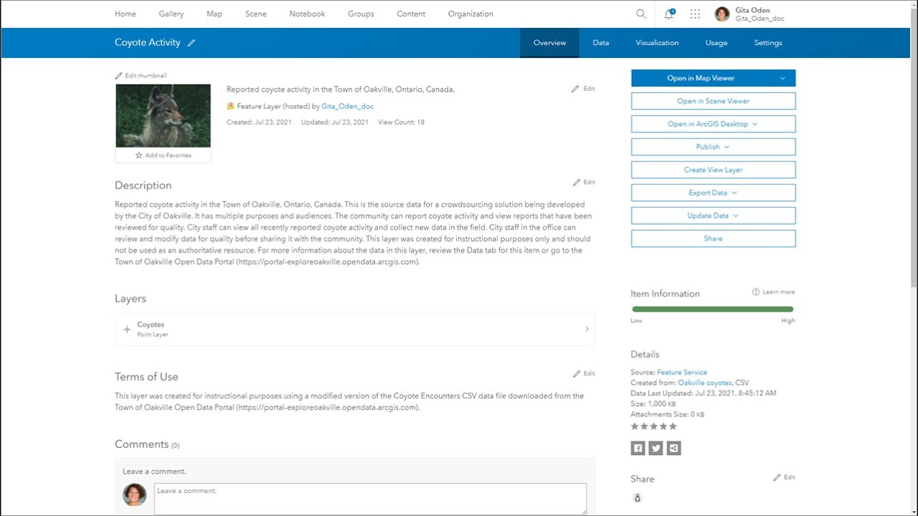Expand Open in ArcGIS Desktop dropdown
The height and width of the screenshot is (516, 918).
point(754,124)
